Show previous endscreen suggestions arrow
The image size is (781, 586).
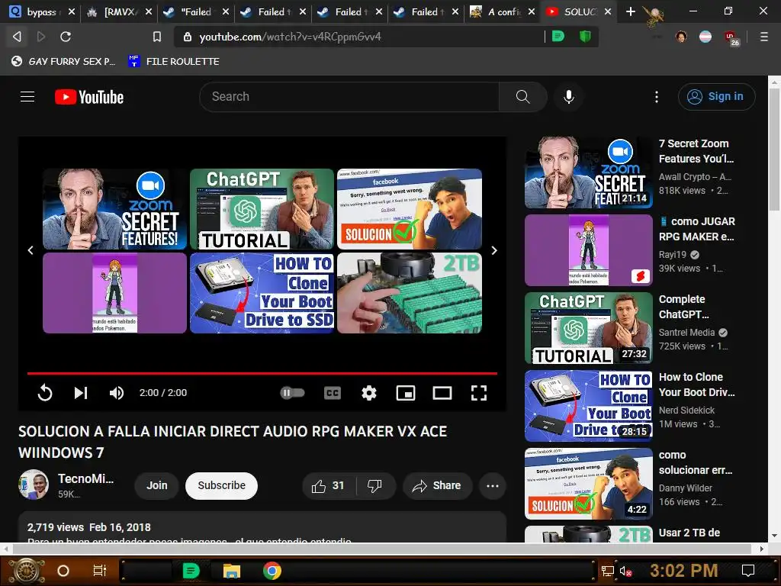tap(31, 250)
